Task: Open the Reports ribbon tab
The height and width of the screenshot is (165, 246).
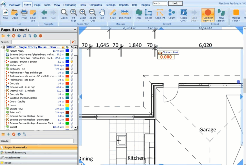Action: pyautogui.click(x=124, y=5)
